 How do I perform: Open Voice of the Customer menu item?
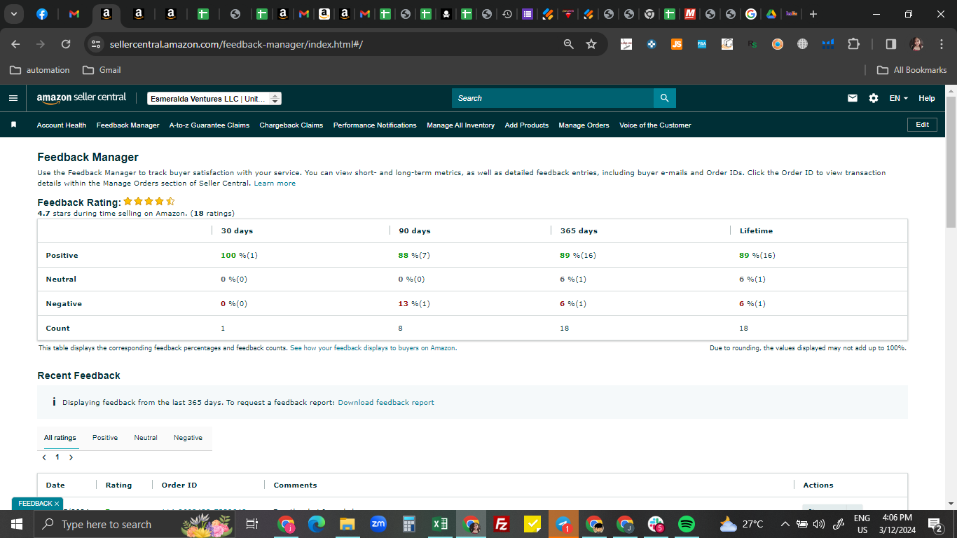(x=655, y=125)
